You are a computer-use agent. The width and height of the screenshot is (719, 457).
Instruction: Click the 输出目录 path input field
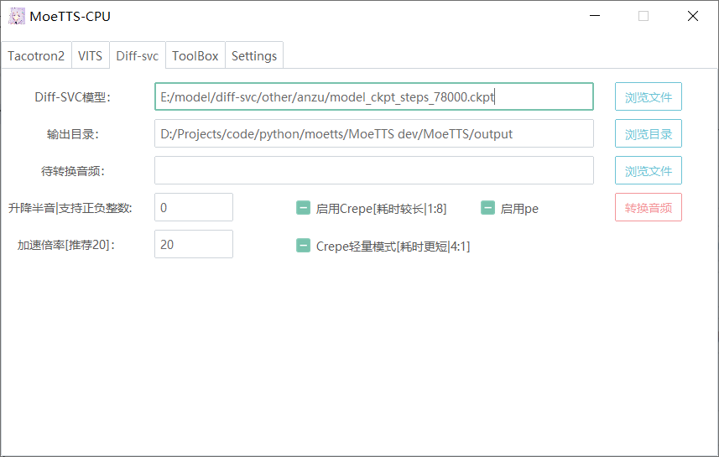click(374, 133)
